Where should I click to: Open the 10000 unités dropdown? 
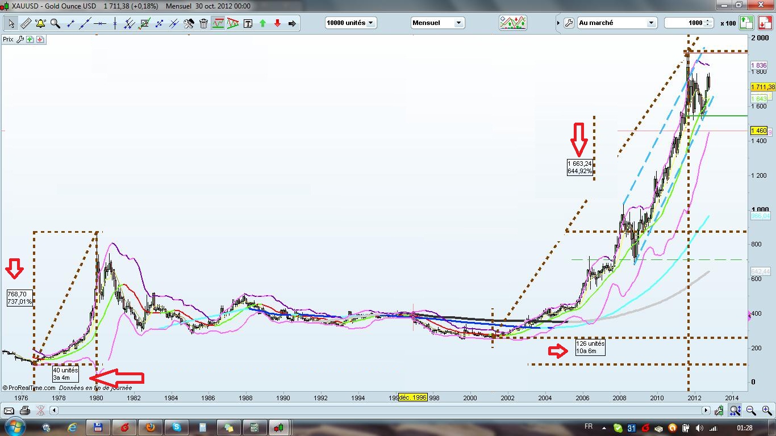tap(351, 23)
